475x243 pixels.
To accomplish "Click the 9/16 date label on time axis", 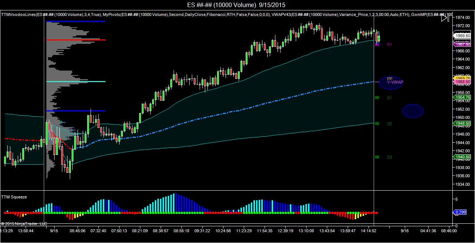I will (404, 231).
